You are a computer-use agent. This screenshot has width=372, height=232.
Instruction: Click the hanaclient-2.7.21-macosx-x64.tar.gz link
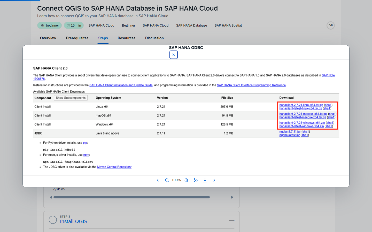tap(303, 114)
